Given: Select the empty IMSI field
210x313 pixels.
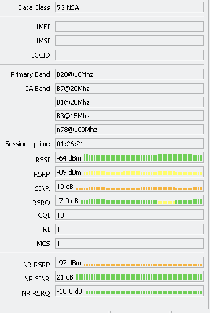Looking at the screenshot, I should 129,41.
